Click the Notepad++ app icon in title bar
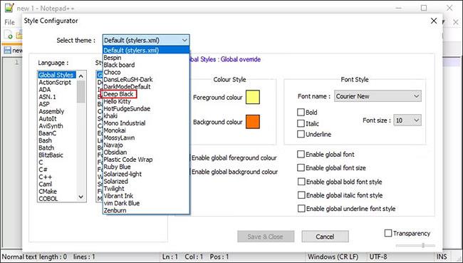Screen dimensions: 463x263 (9, 7)
